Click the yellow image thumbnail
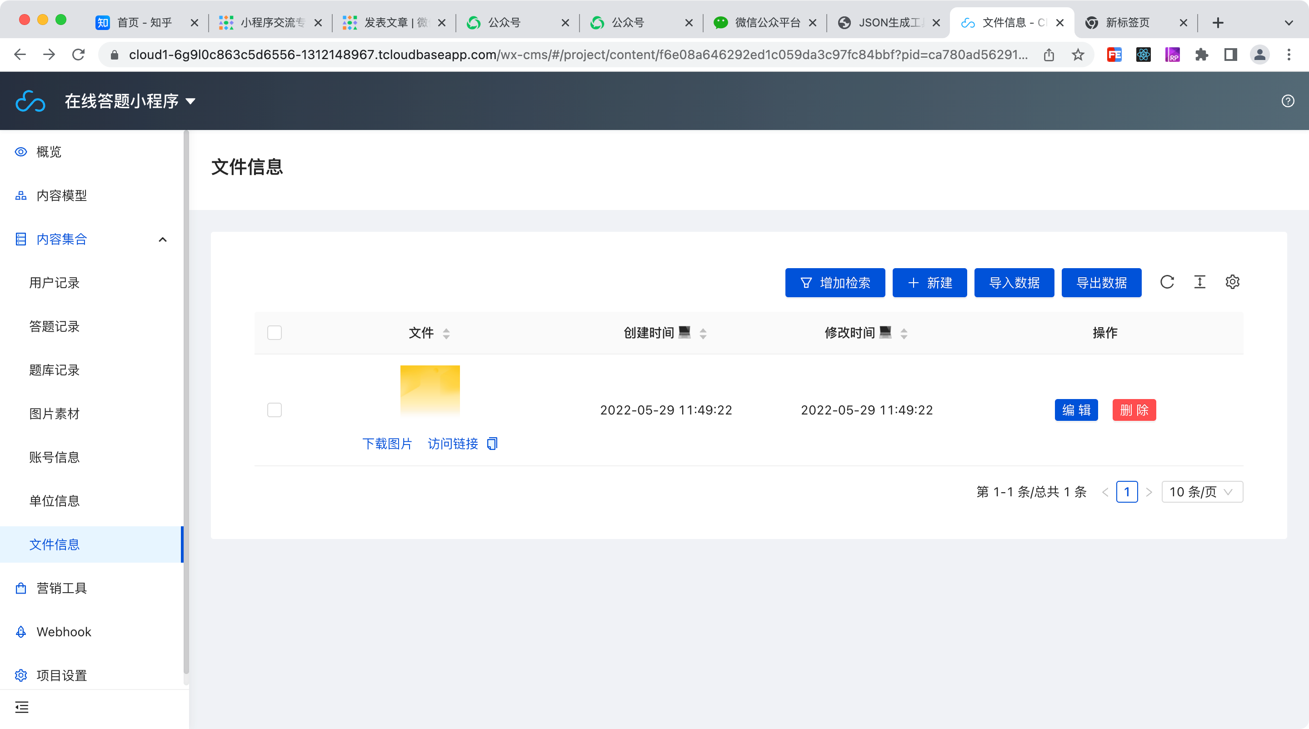1309x729 pixels. pyautogui.click(x=430, y=390)
